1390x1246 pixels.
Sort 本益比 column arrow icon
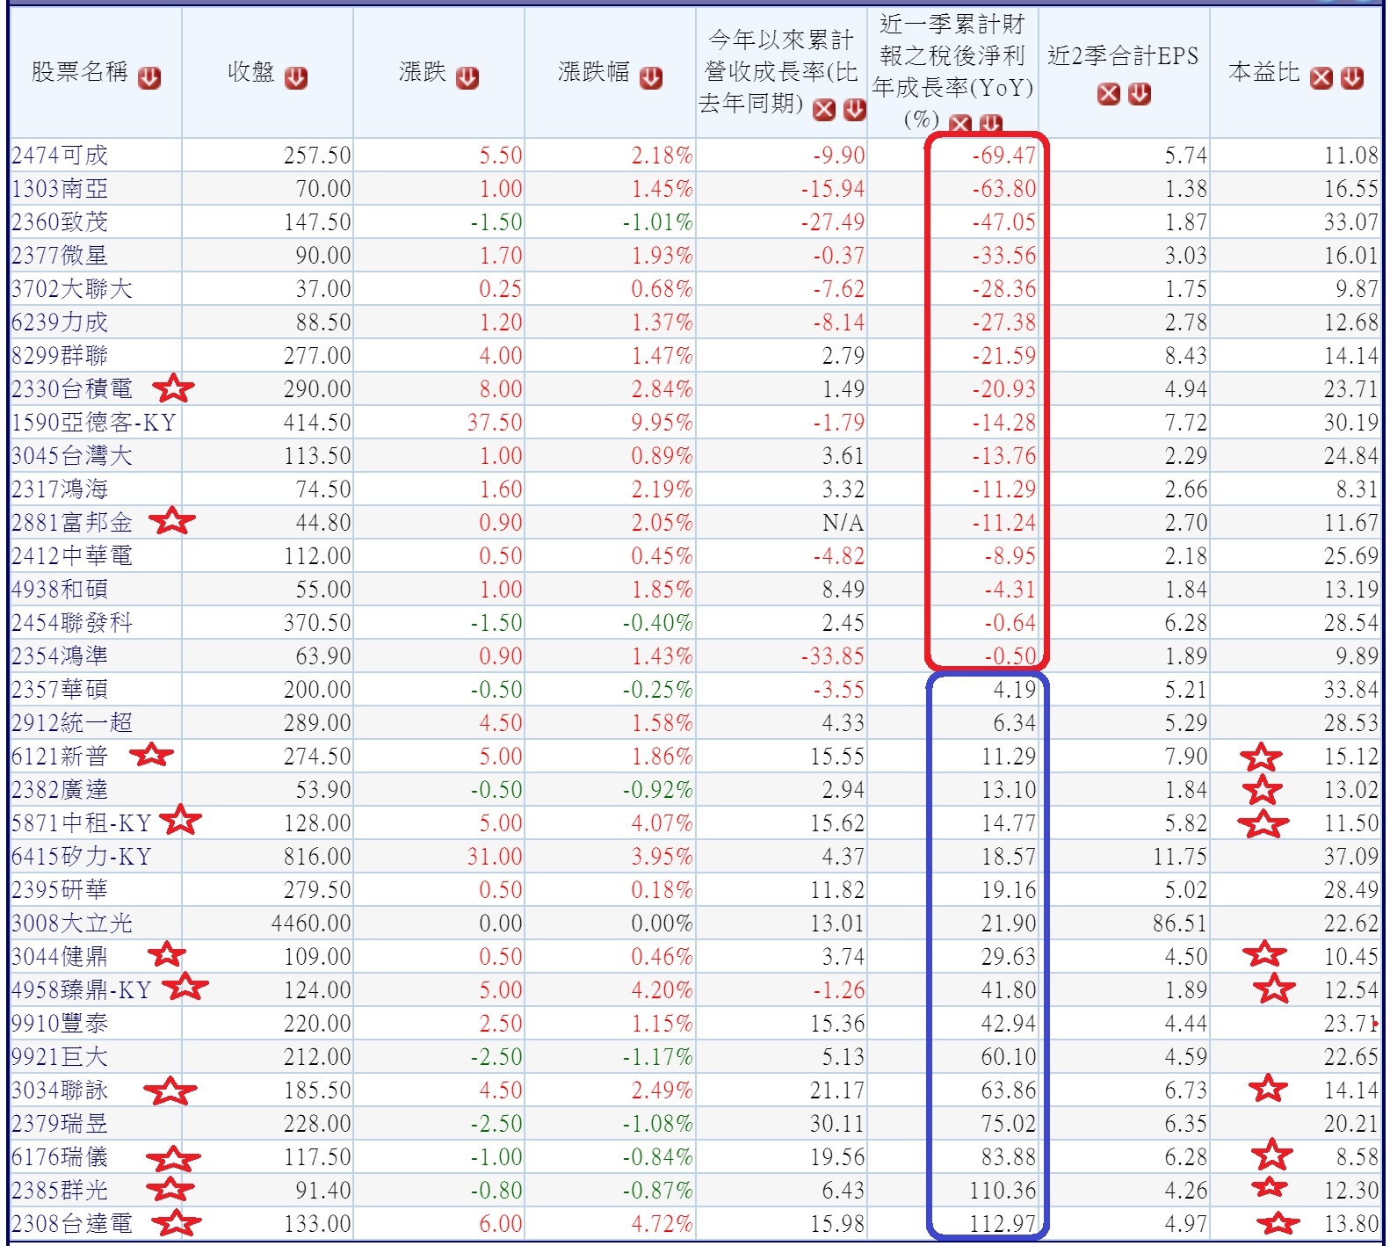[1352, 78]
